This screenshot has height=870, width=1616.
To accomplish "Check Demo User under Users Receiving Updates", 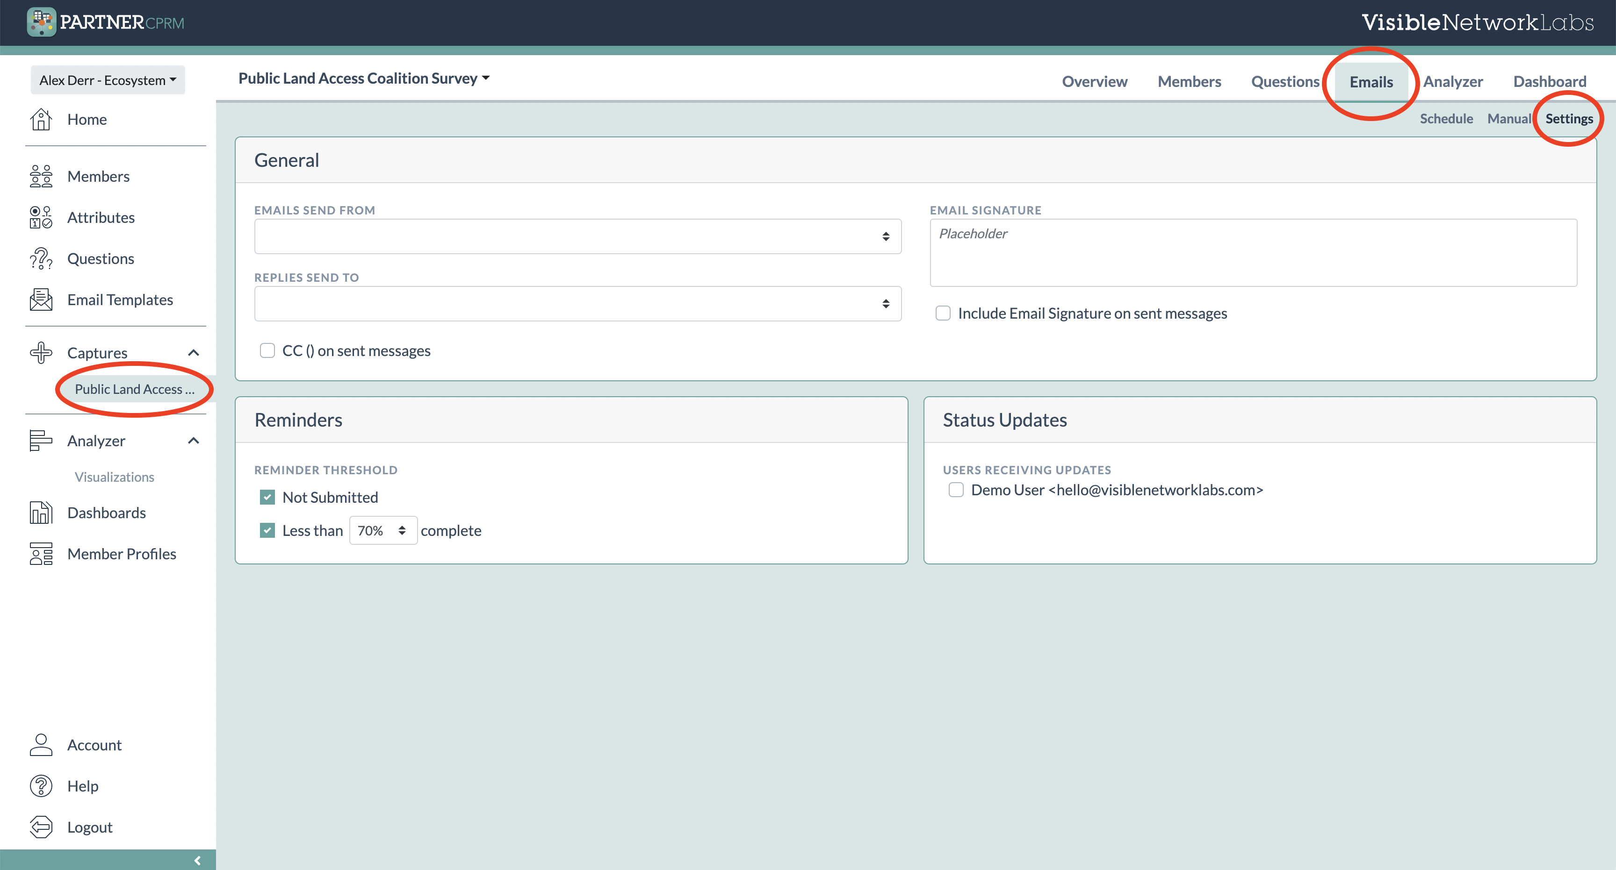I will click(955, 490).
